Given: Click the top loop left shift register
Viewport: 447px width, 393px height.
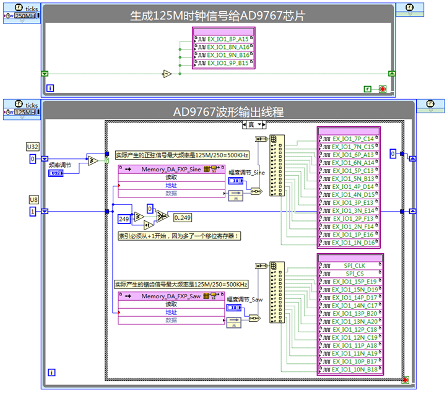Looking at the screenshot, I should [x=45, y=74].
